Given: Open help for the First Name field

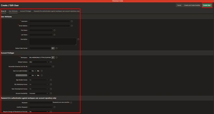Looking at the screenshot, I should (x=54, y=30).
